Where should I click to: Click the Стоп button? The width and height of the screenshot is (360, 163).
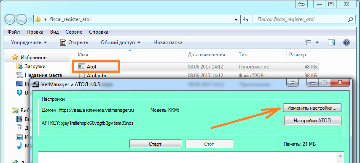[x=210, y=144]
